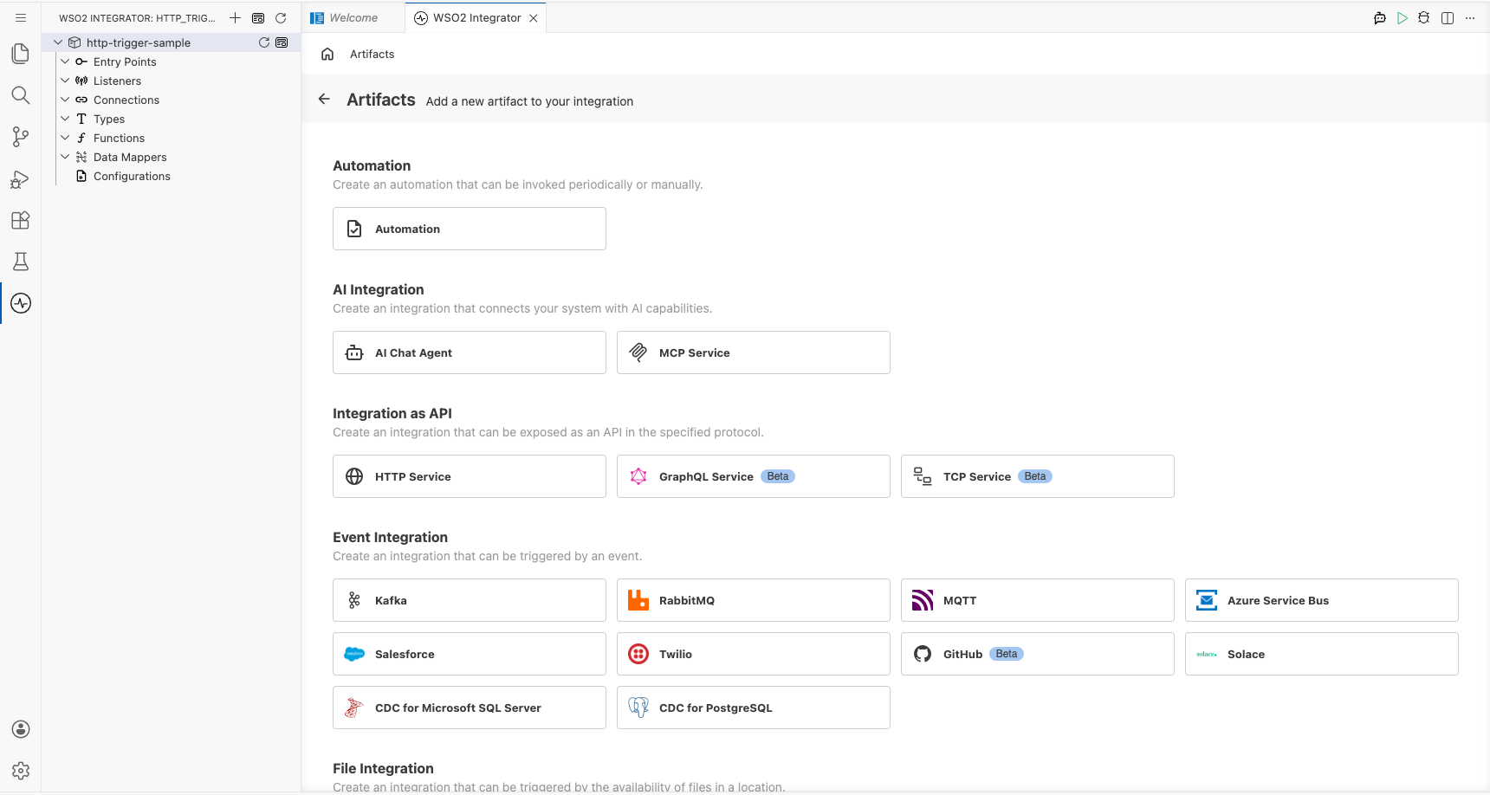Open the Extensions view icon

[21, 220]
